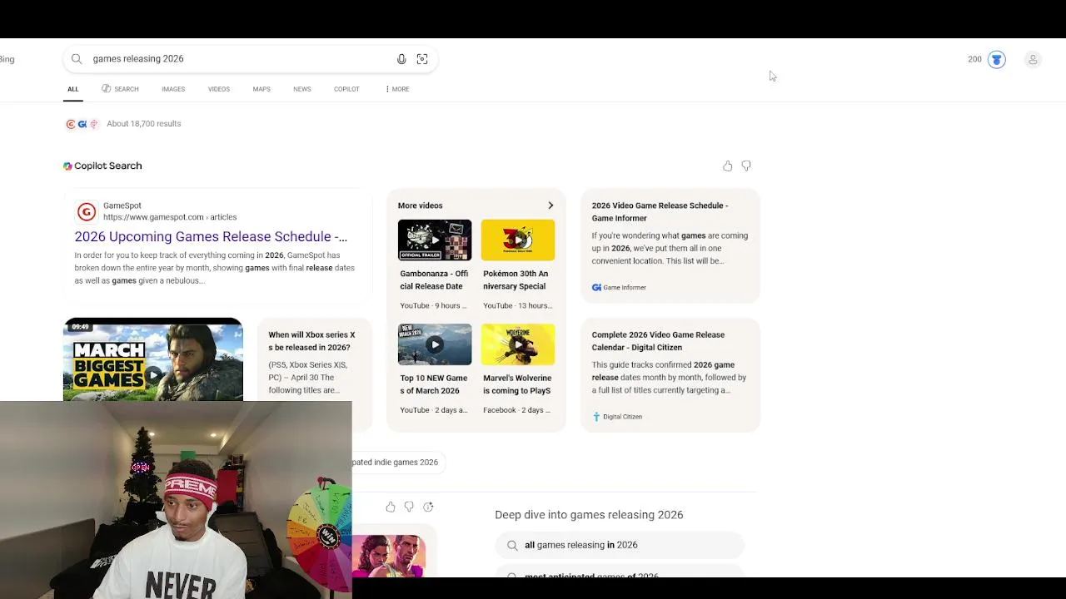The height and width of the screenshot is (599, 1066).
Task: Like the Copilot Search answer (thumbs up)
Action: point(728,166)
